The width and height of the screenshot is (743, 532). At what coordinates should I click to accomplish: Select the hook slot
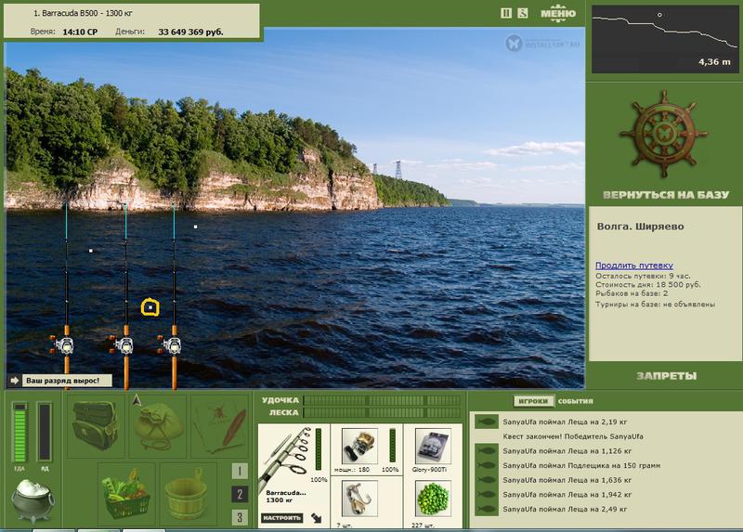point(359,499)
